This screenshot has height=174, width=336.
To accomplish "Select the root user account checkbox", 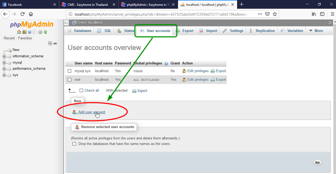I will (70, 79).
